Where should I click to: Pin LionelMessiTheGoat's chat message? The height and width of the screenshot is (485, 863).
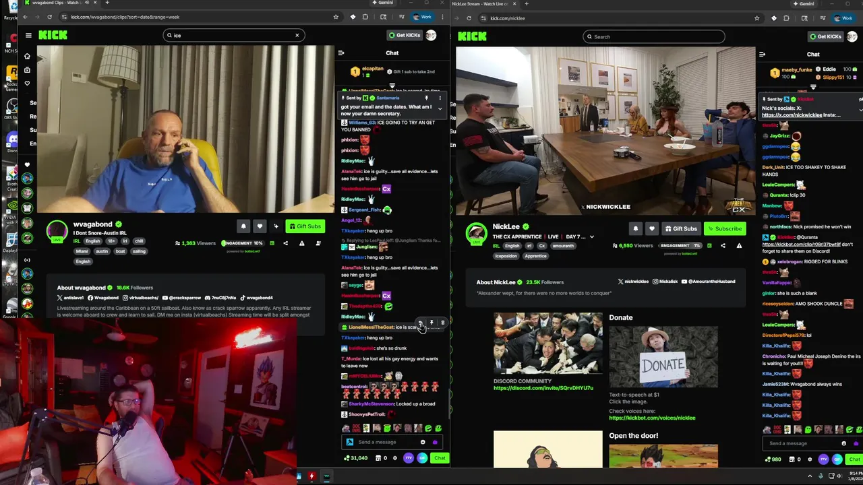point(431,323)
